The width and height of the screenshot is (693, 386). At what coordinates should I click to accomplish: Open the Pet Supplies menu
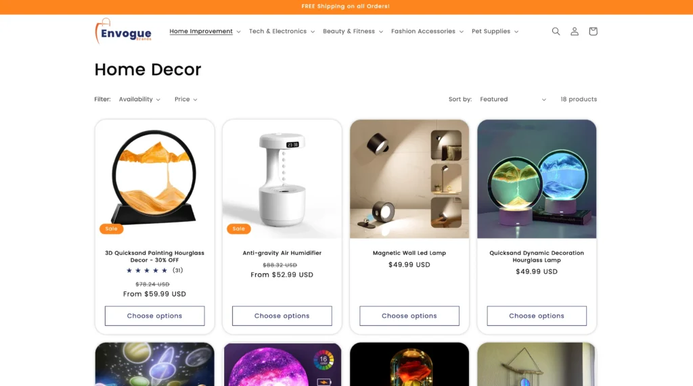[x=495, y=31]
